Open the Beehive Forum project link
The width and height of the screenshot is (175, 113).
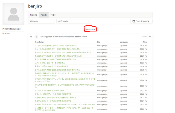point(81,37)
